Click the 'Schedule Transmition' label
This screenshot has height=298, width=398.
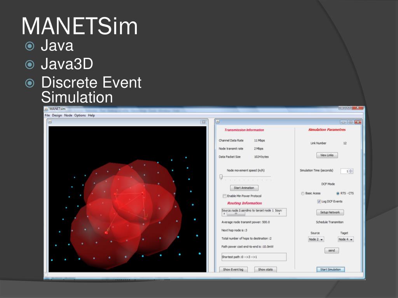[x=330, y=222]
